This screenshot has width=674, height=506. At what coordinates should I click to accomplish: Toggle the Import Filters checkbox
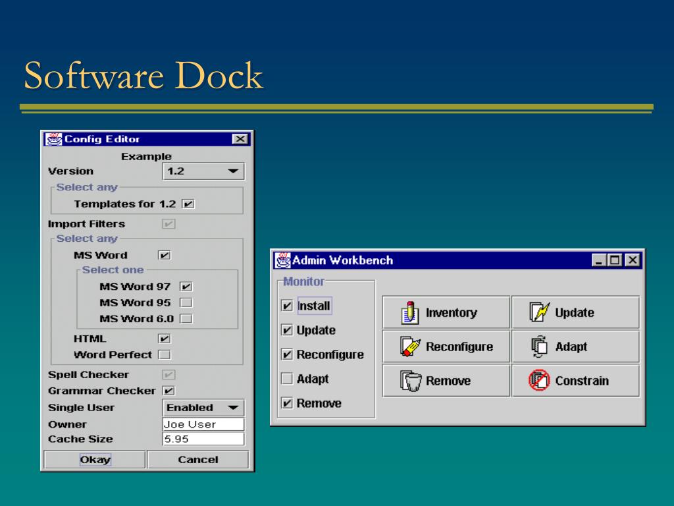pyautogui.click(x=168, y=224)
